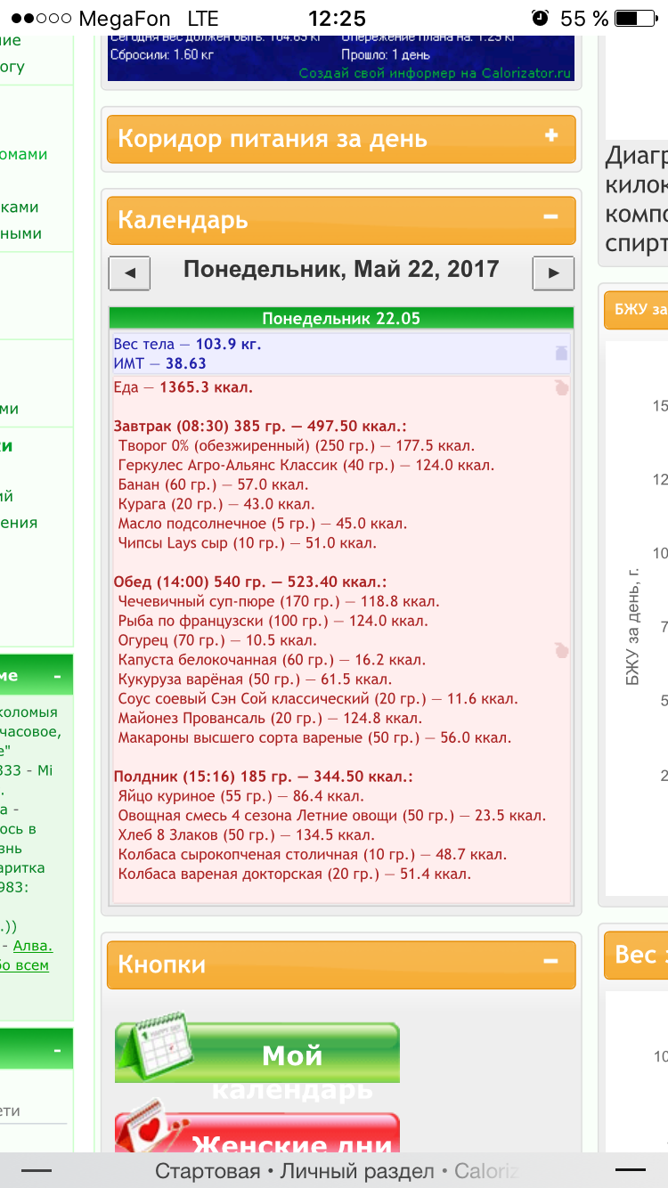Click the apple icon beside the 'Огурец' row
Image resolution: width=668 pixels, height=1188 pixels.
[561, 650]
